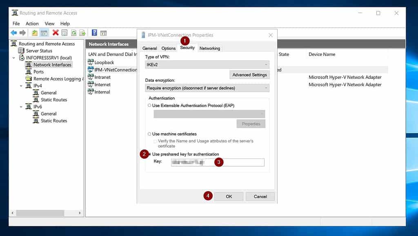The width and height of the screenshot is (418, 236).
Task: Open the View menu
Action: coord(49,23)
